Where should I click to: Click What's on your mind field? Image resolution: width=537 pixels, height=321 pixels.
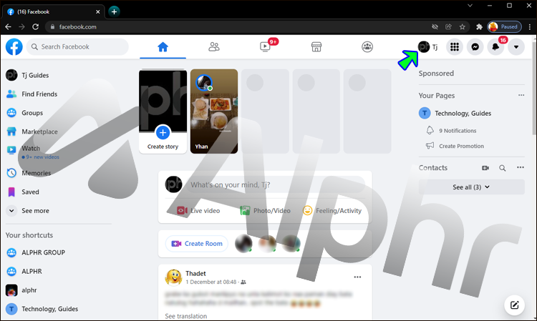click(276, 184)
